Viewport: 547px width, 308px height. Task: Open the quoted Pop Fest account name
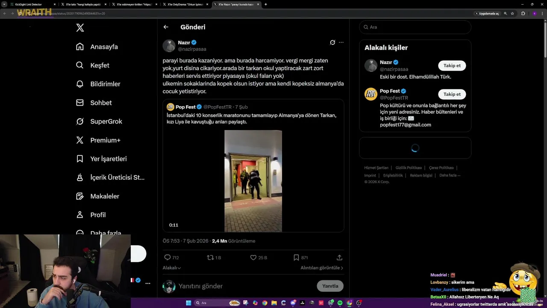pos(185,107)
